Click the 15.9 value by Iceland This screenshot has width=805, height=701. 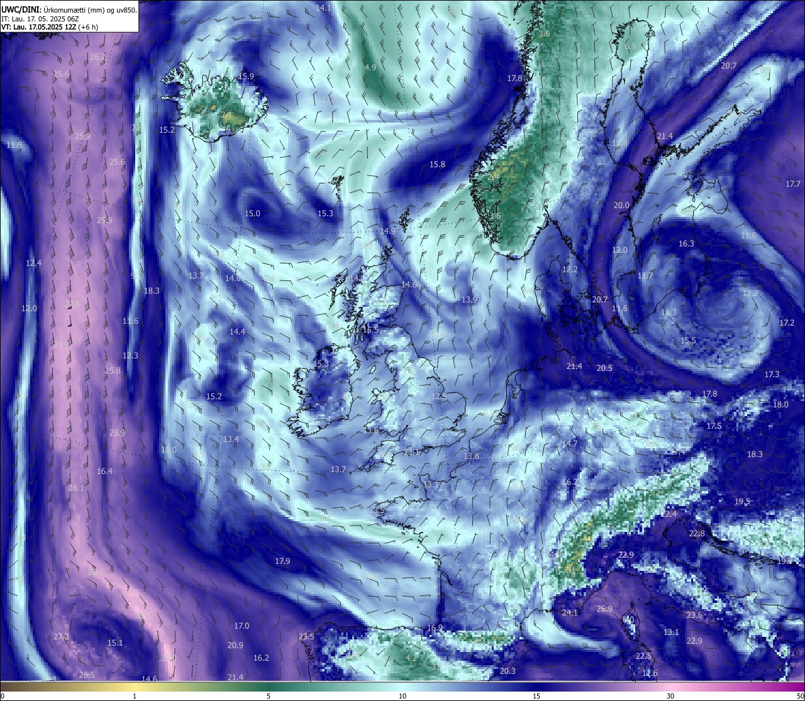pyautogui.click(x=247, y=76)
